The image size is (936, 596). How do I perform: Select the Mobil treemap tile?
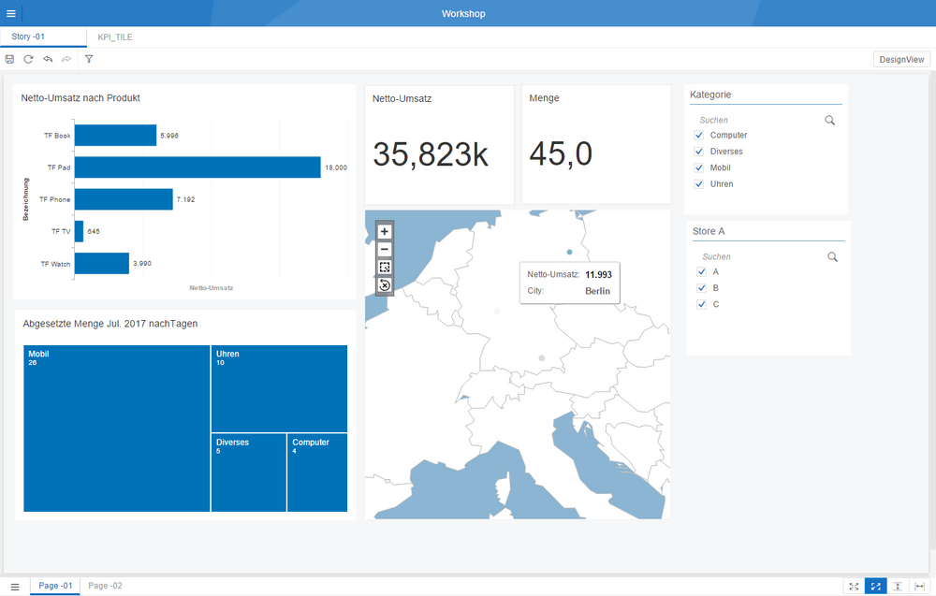116,429
